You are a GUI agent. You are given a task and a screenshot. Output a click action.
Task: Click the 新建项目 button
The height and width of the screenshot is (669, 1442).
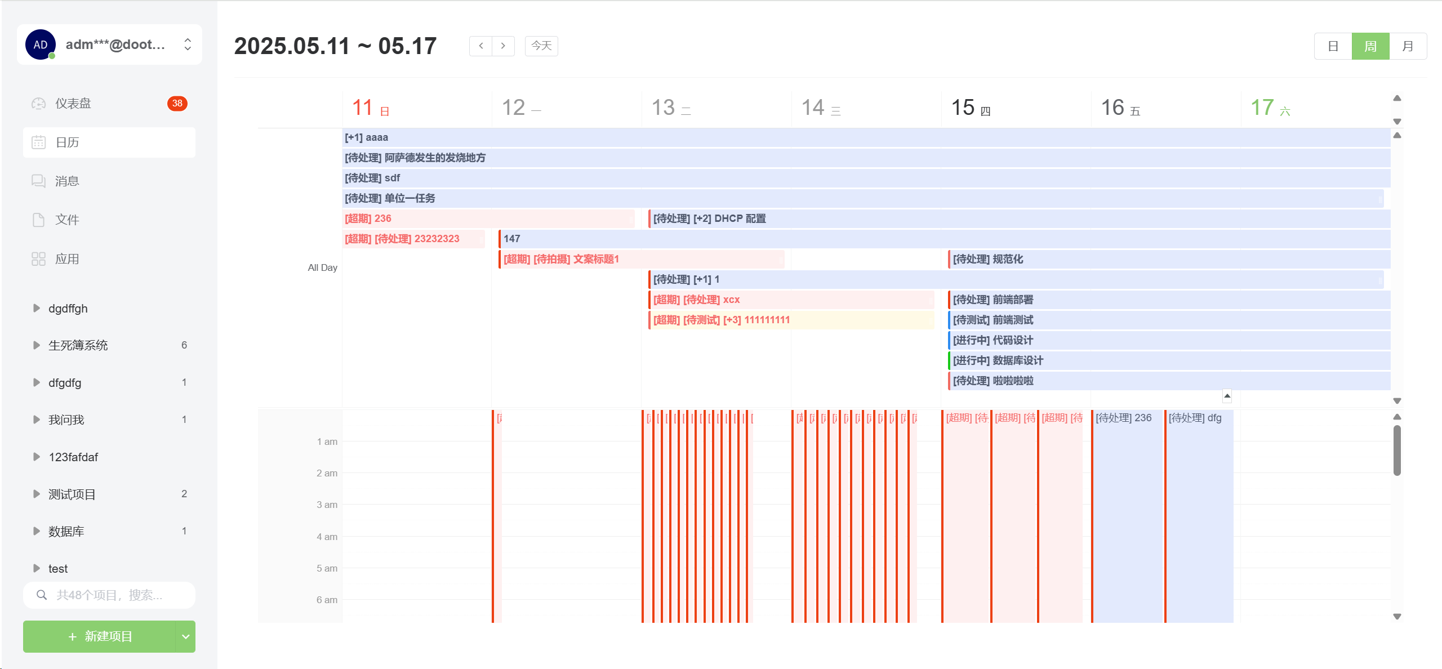(x=100, y=636)
